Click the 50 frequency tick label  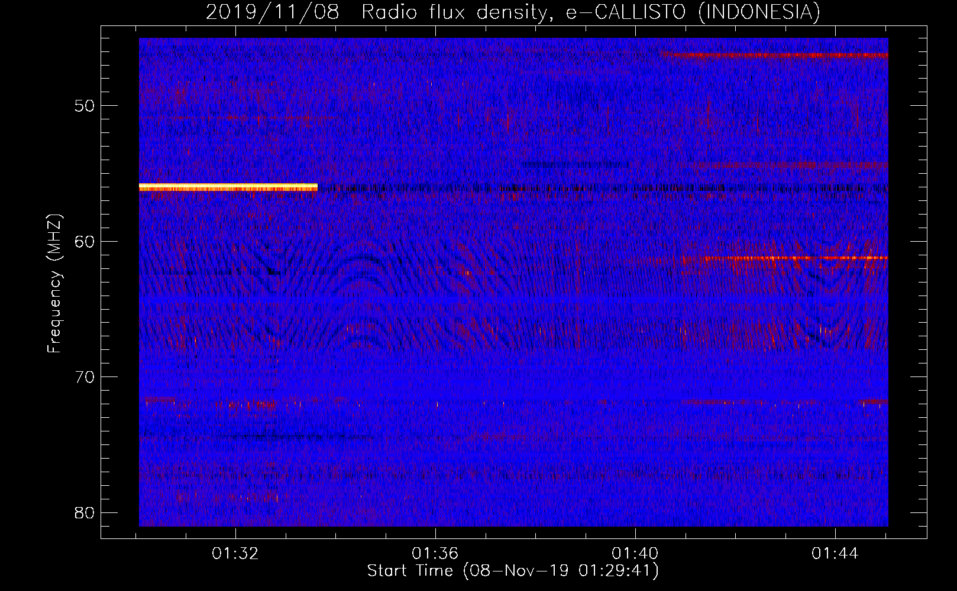coord(85,106)
